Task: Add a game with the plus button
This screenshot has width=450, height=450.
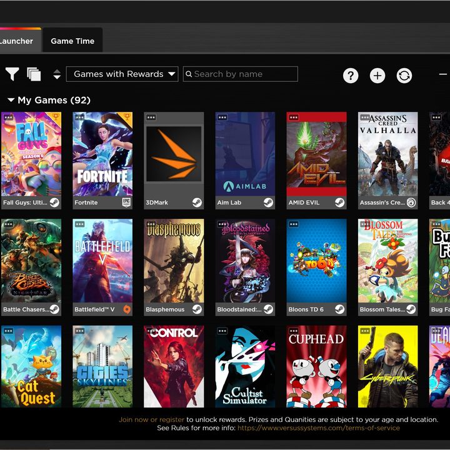Action: pos(377,76)
